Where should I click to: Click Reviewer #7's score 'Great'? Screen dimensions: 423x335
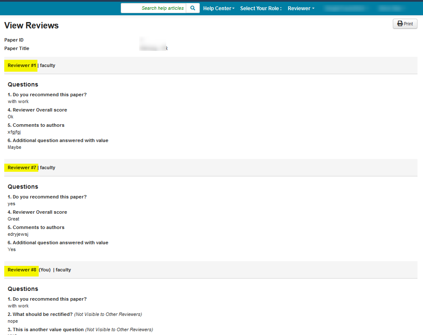14,219
